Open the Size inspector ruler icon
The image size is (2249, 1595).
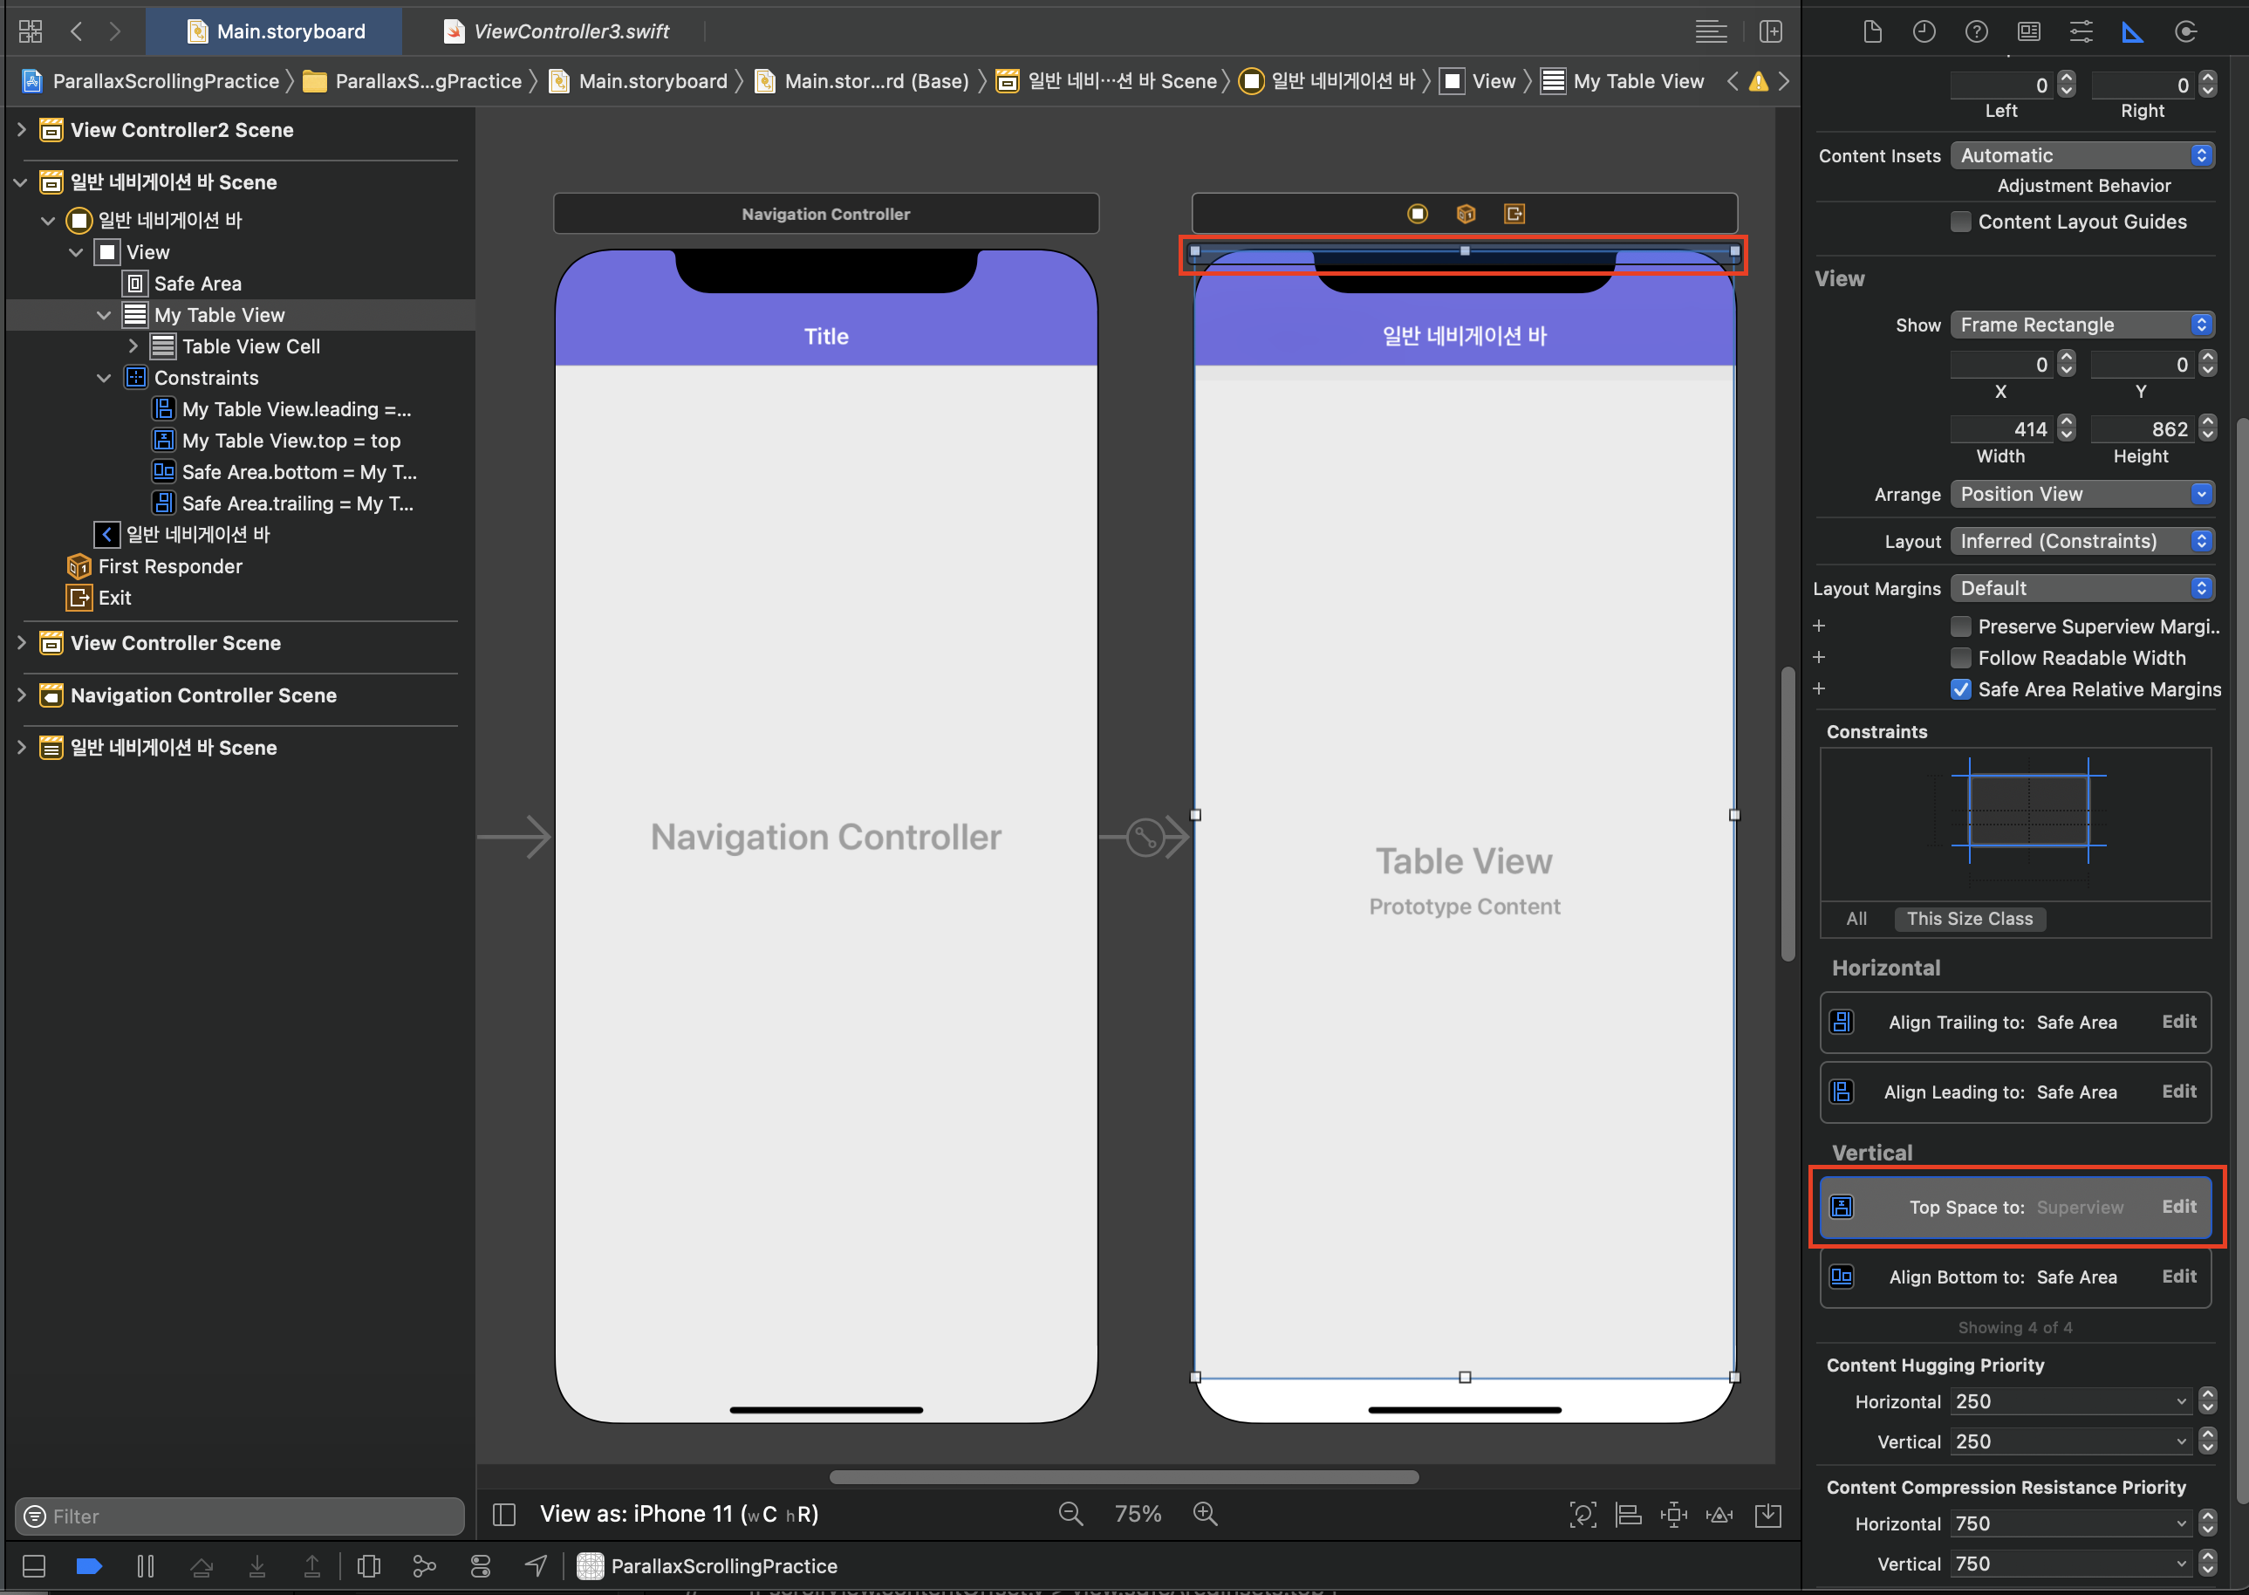[x=2132, y=31]
